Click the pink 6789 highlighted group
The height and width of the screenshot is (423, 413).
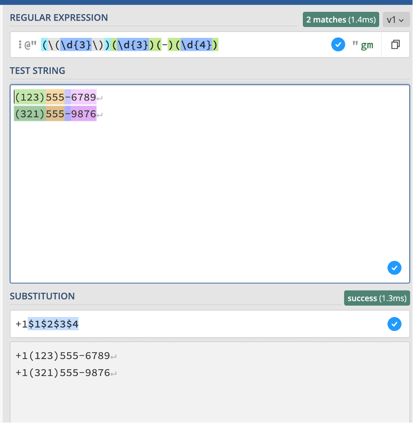pyautogui.click(x=84, y=97)
